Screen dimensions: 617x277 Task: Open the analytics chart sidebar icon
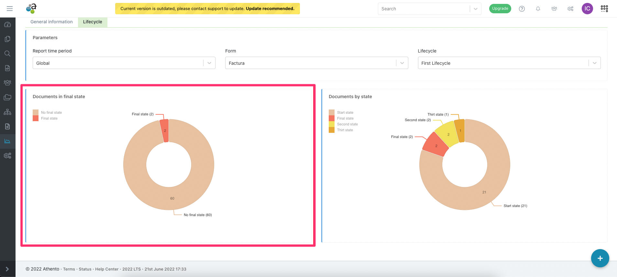pyautogui.click(x=7, y=141)
